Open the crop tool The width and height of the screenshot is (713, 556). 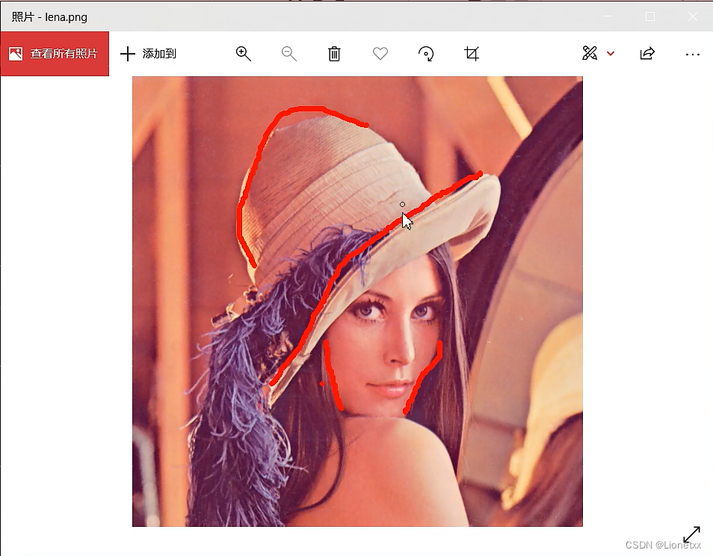(472, 54)
